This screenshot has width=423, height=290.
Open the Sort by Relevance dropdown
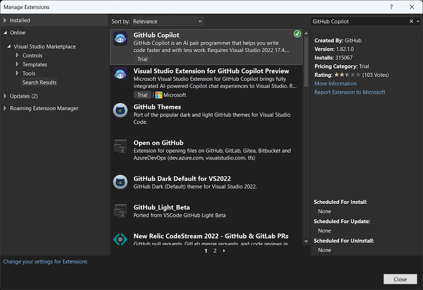click(167, 21)
